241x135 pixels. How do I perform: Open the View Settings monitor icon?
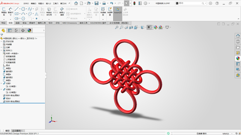pos(167,27)
